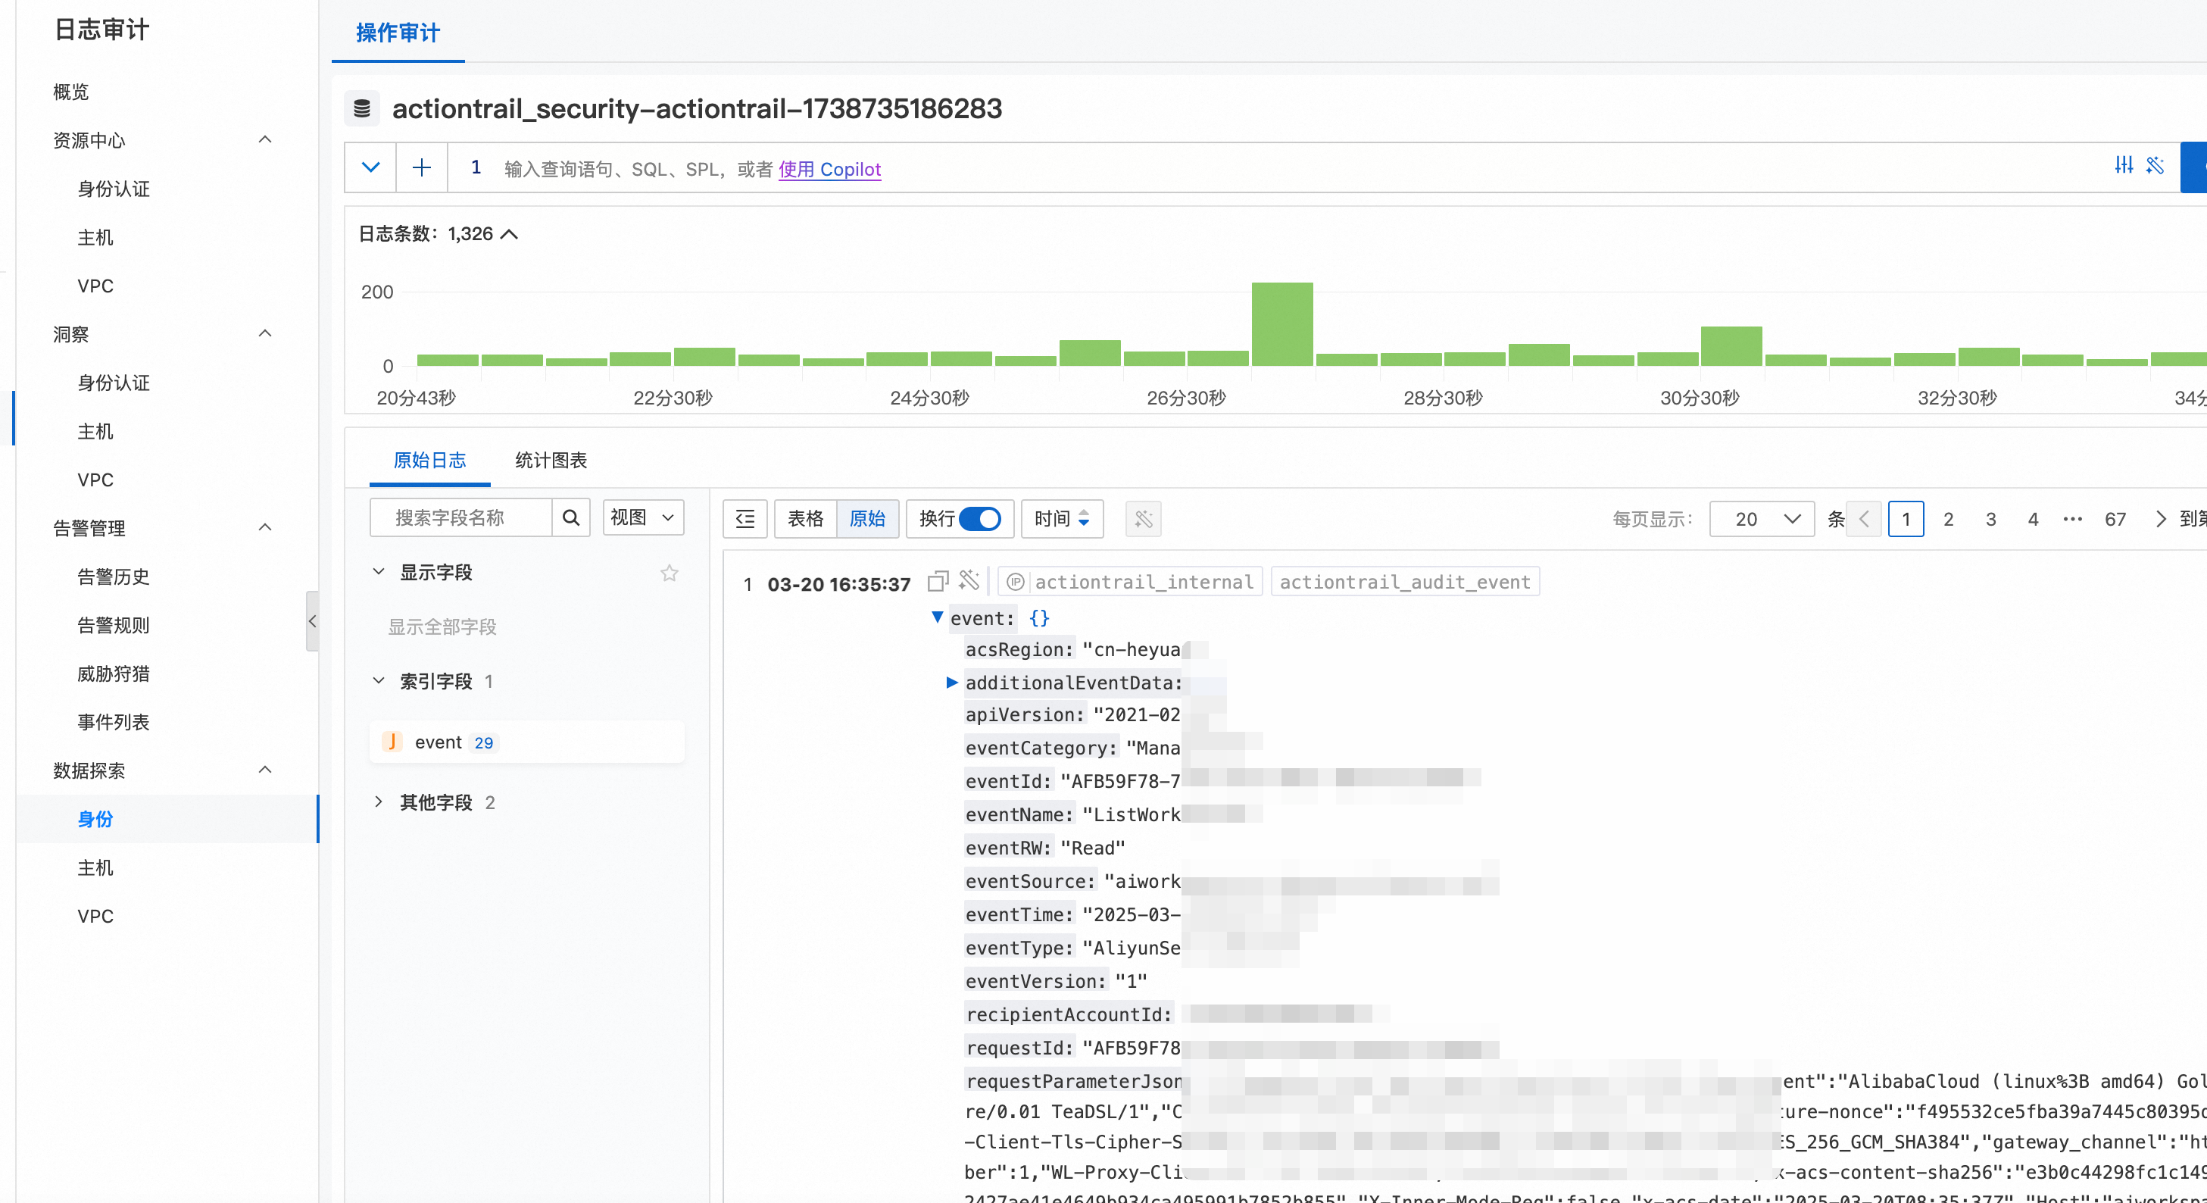Collapse the event JSON object
Viewport: 2207px width, 1203px height.
click(x=938, y=616)
